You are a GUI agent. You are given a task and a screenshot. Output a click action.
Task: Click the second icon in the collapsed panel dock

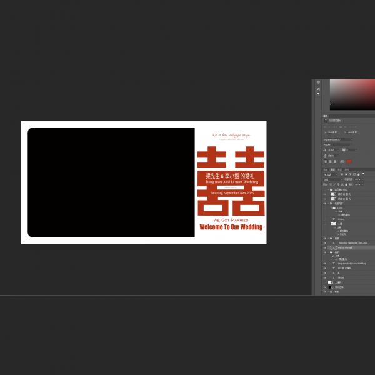click(x=318, y=89)
